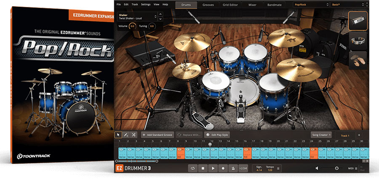379x185 pixels.
Task: Click the right rack tom
Action: (256, 58)
